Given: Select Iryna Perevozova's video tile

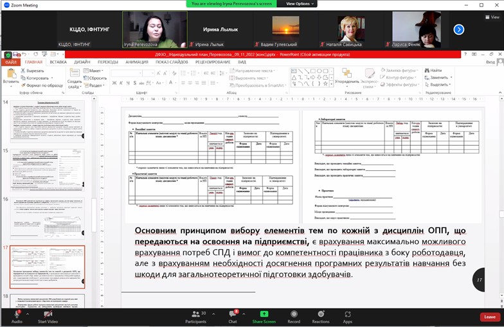Looking at the screenshot, I should pos(154,29).
